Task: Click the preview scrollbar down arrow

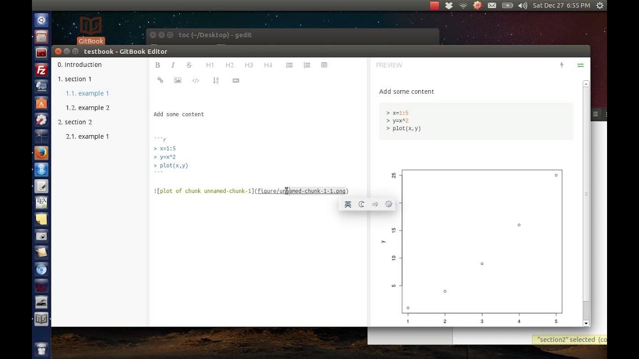Action: tap(586, 323)
